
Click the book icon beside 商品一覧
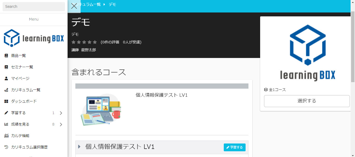point(6,56)
